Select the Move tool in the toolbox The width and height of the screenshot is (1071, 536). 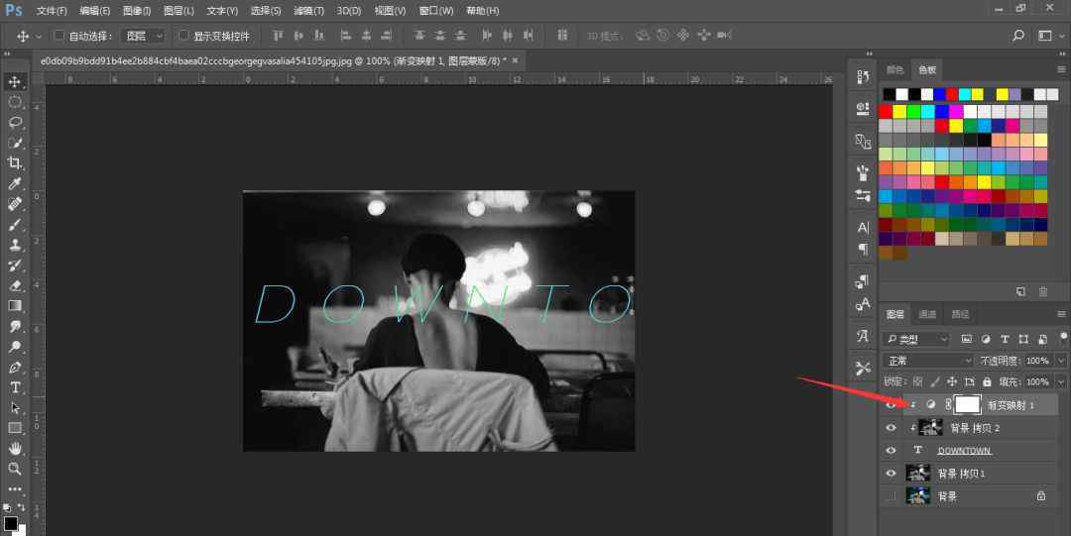14,82
